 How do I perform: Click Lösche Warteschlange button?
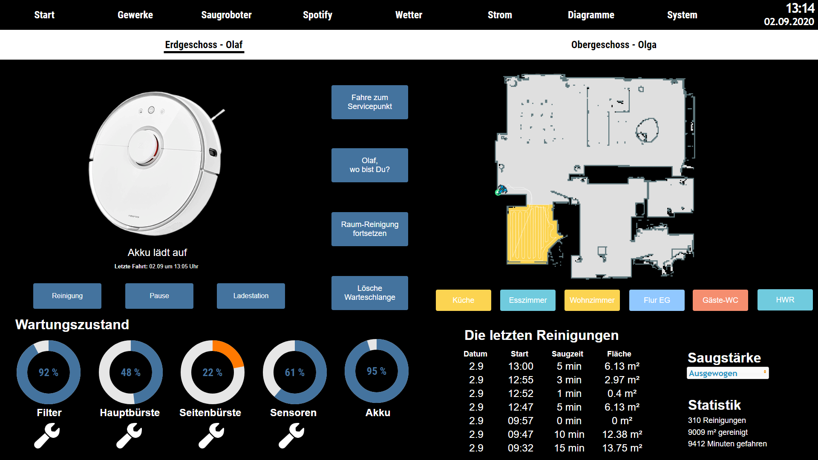[x=370, y=293]
